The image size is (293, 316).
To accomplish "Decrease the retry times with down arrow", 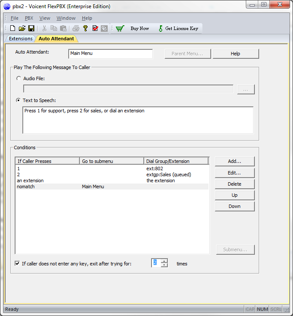I will coord(164,265).
